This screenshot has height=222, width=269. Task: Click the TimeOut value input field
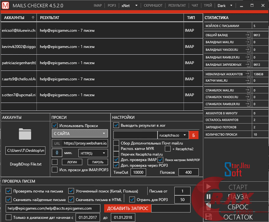pyautogui.click(x=138, y=172)
